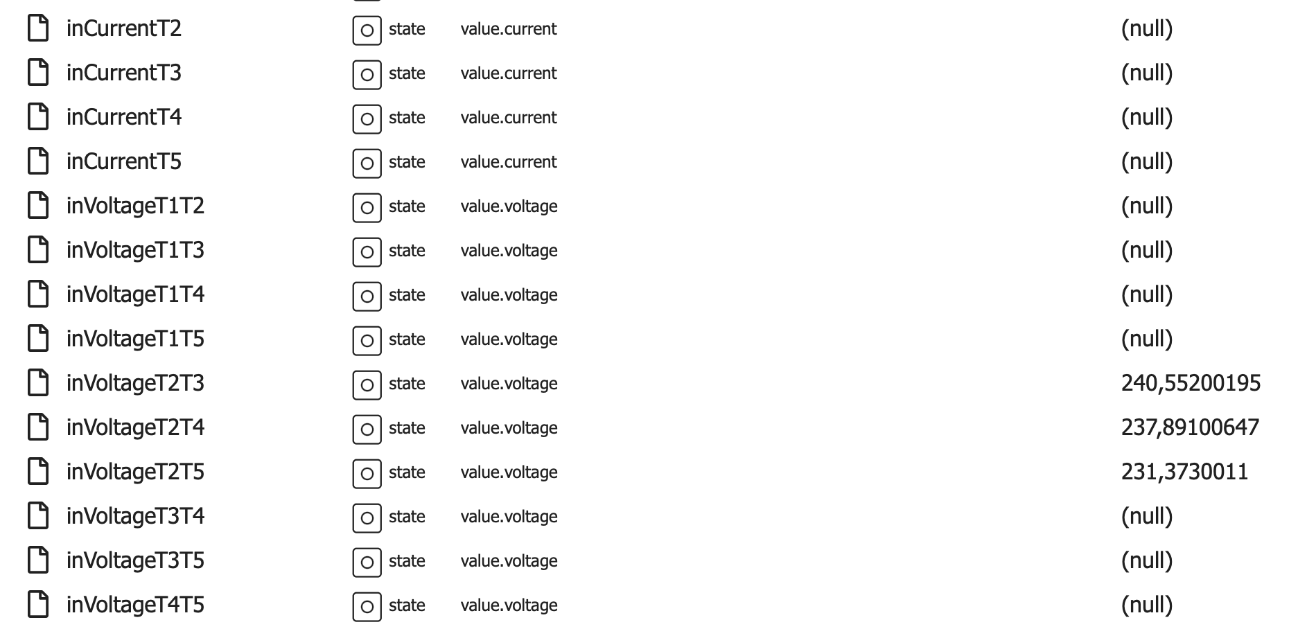
Task: Select the inVoltageT1T3 tree entry
Action: tap(135, 250)
